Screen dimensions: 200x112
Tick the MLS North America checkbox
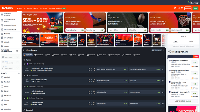tap(17, 57)
